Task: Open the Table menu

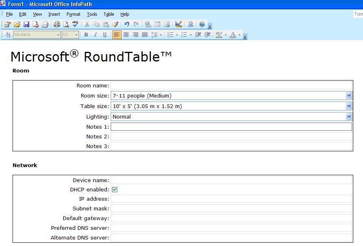Action: click(x=109, y=14)
